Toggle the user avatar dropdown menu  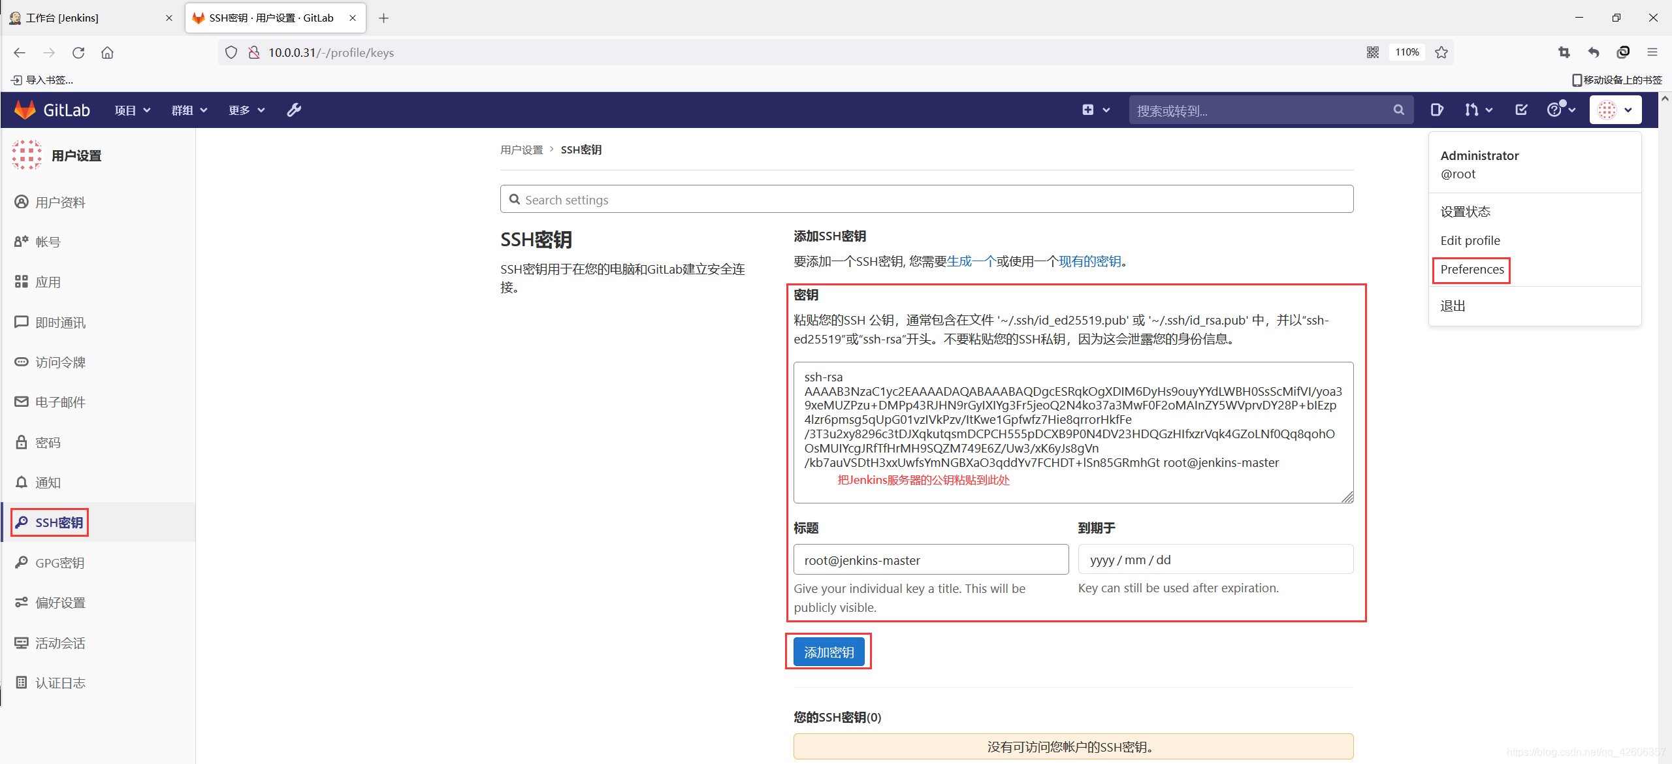[1615, 110]
